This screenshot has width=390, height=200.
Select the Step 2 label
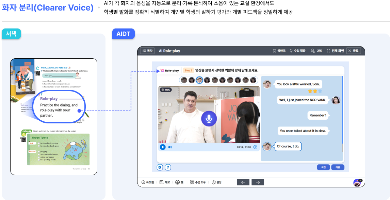tap(188, 71)
